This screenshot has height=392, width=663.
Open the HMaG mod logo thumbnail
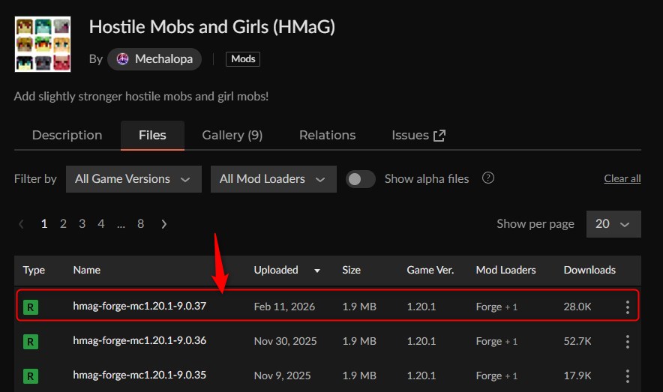43,44
